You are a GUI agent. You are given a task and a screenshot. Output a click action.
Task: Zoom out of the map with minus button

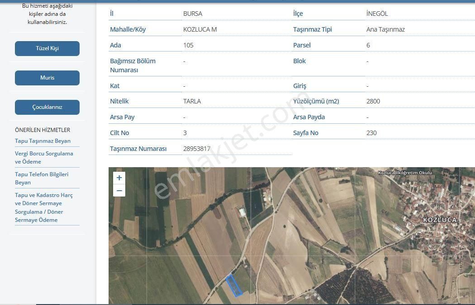tap(119, 191)
